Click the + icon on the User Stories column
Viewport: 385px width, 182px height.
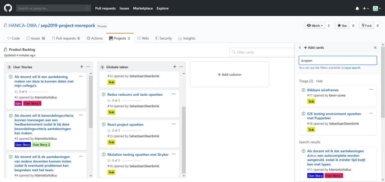[81, 67]
